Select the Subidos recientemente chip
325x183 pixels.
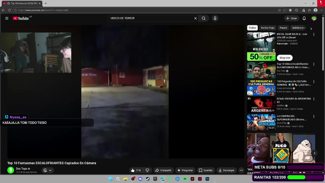coord(299,28)
